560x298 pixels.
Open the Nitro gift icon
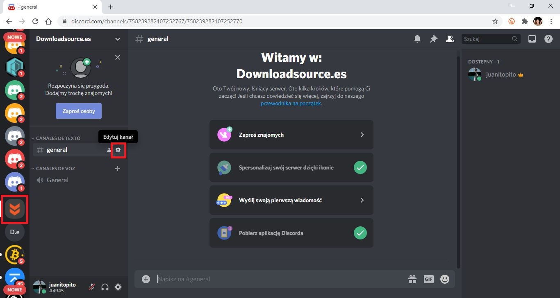tap(412, 279)
